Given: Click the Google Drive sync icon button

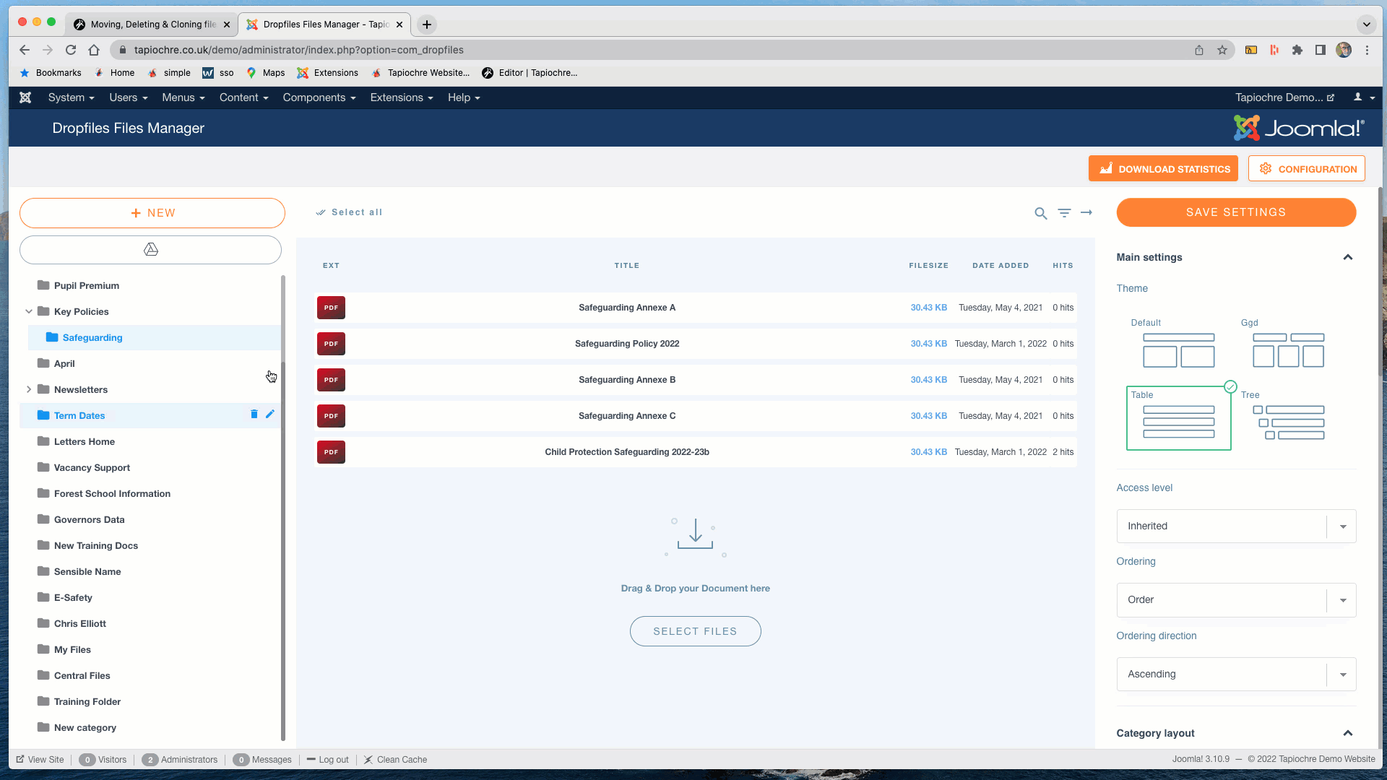Looking at the screenshot, I should [x=150, y=250].
